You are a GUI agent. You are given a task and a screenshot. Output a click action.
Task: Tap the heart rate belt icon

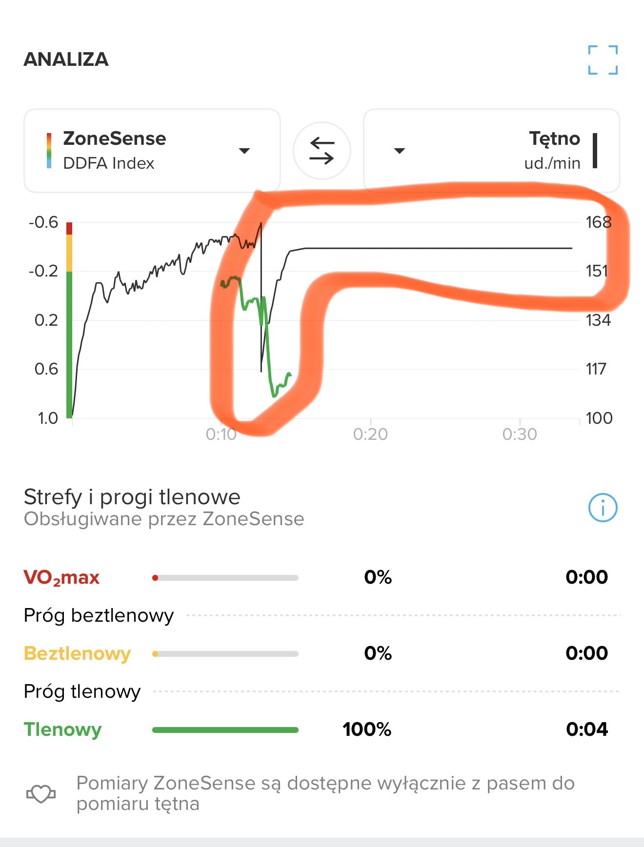pyautogui.click(x=40, y=793)
